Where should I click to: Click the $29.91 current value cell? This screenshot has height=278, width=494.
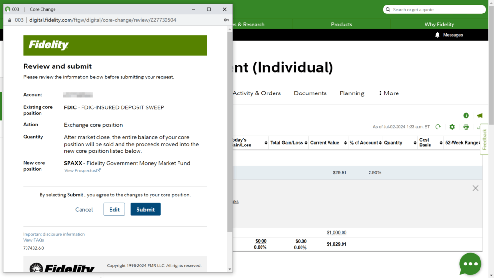(339, 172)
